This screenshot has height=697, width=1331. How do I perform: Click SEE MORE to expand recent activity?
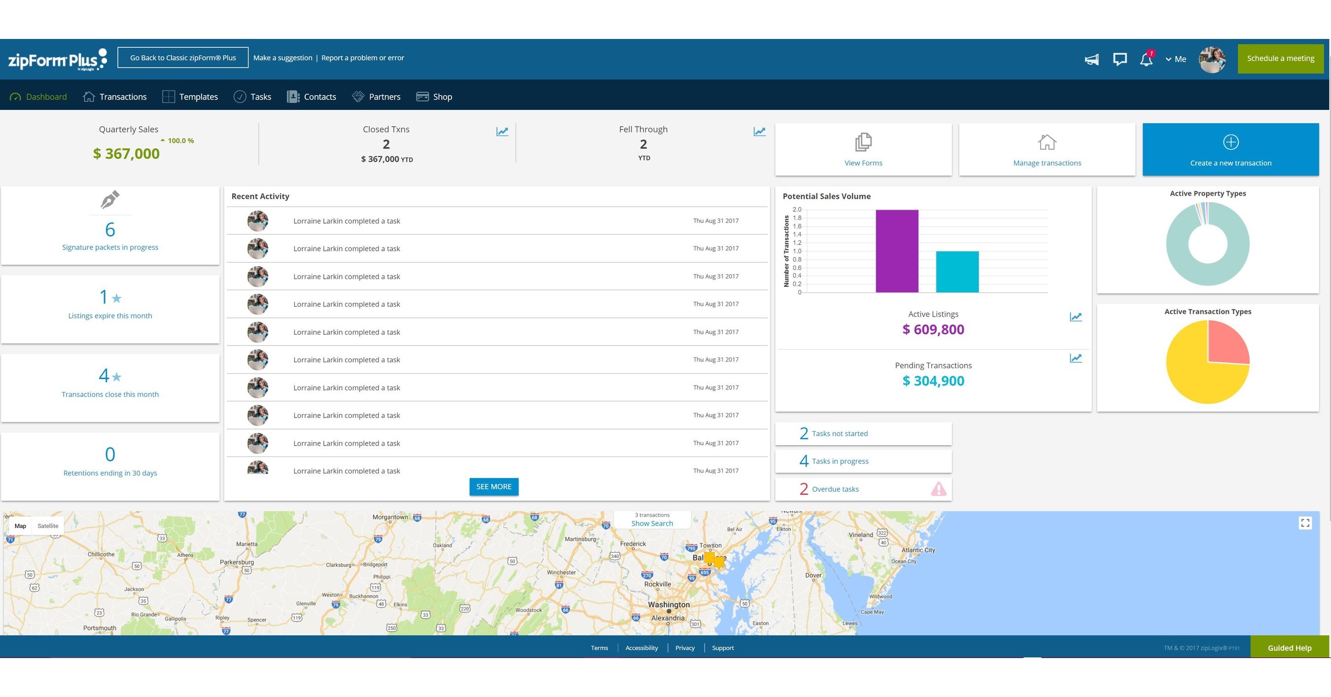tap(493, 486)
